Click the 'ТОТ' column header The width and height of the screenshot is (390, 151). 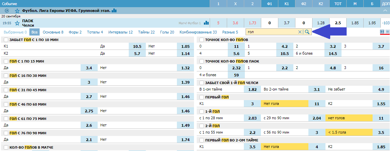click(x=338, y=4)
